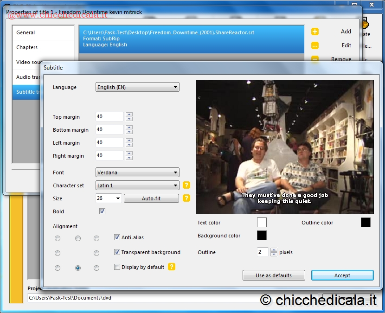Click help icon next to Character set
385x313 pixels.
pyautogui.click(x=186, y=185)
